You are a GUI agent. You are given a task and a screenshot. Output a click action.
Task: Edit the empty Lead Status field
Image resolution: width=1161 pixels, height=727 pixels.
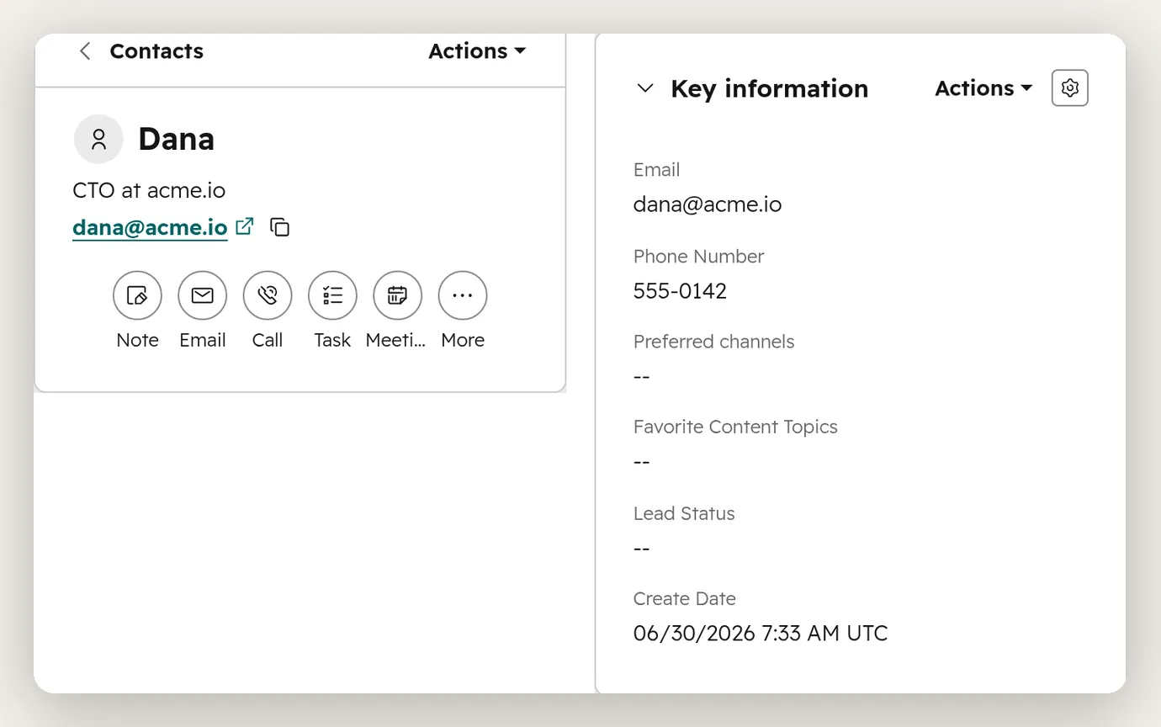(x=642, y=549)
